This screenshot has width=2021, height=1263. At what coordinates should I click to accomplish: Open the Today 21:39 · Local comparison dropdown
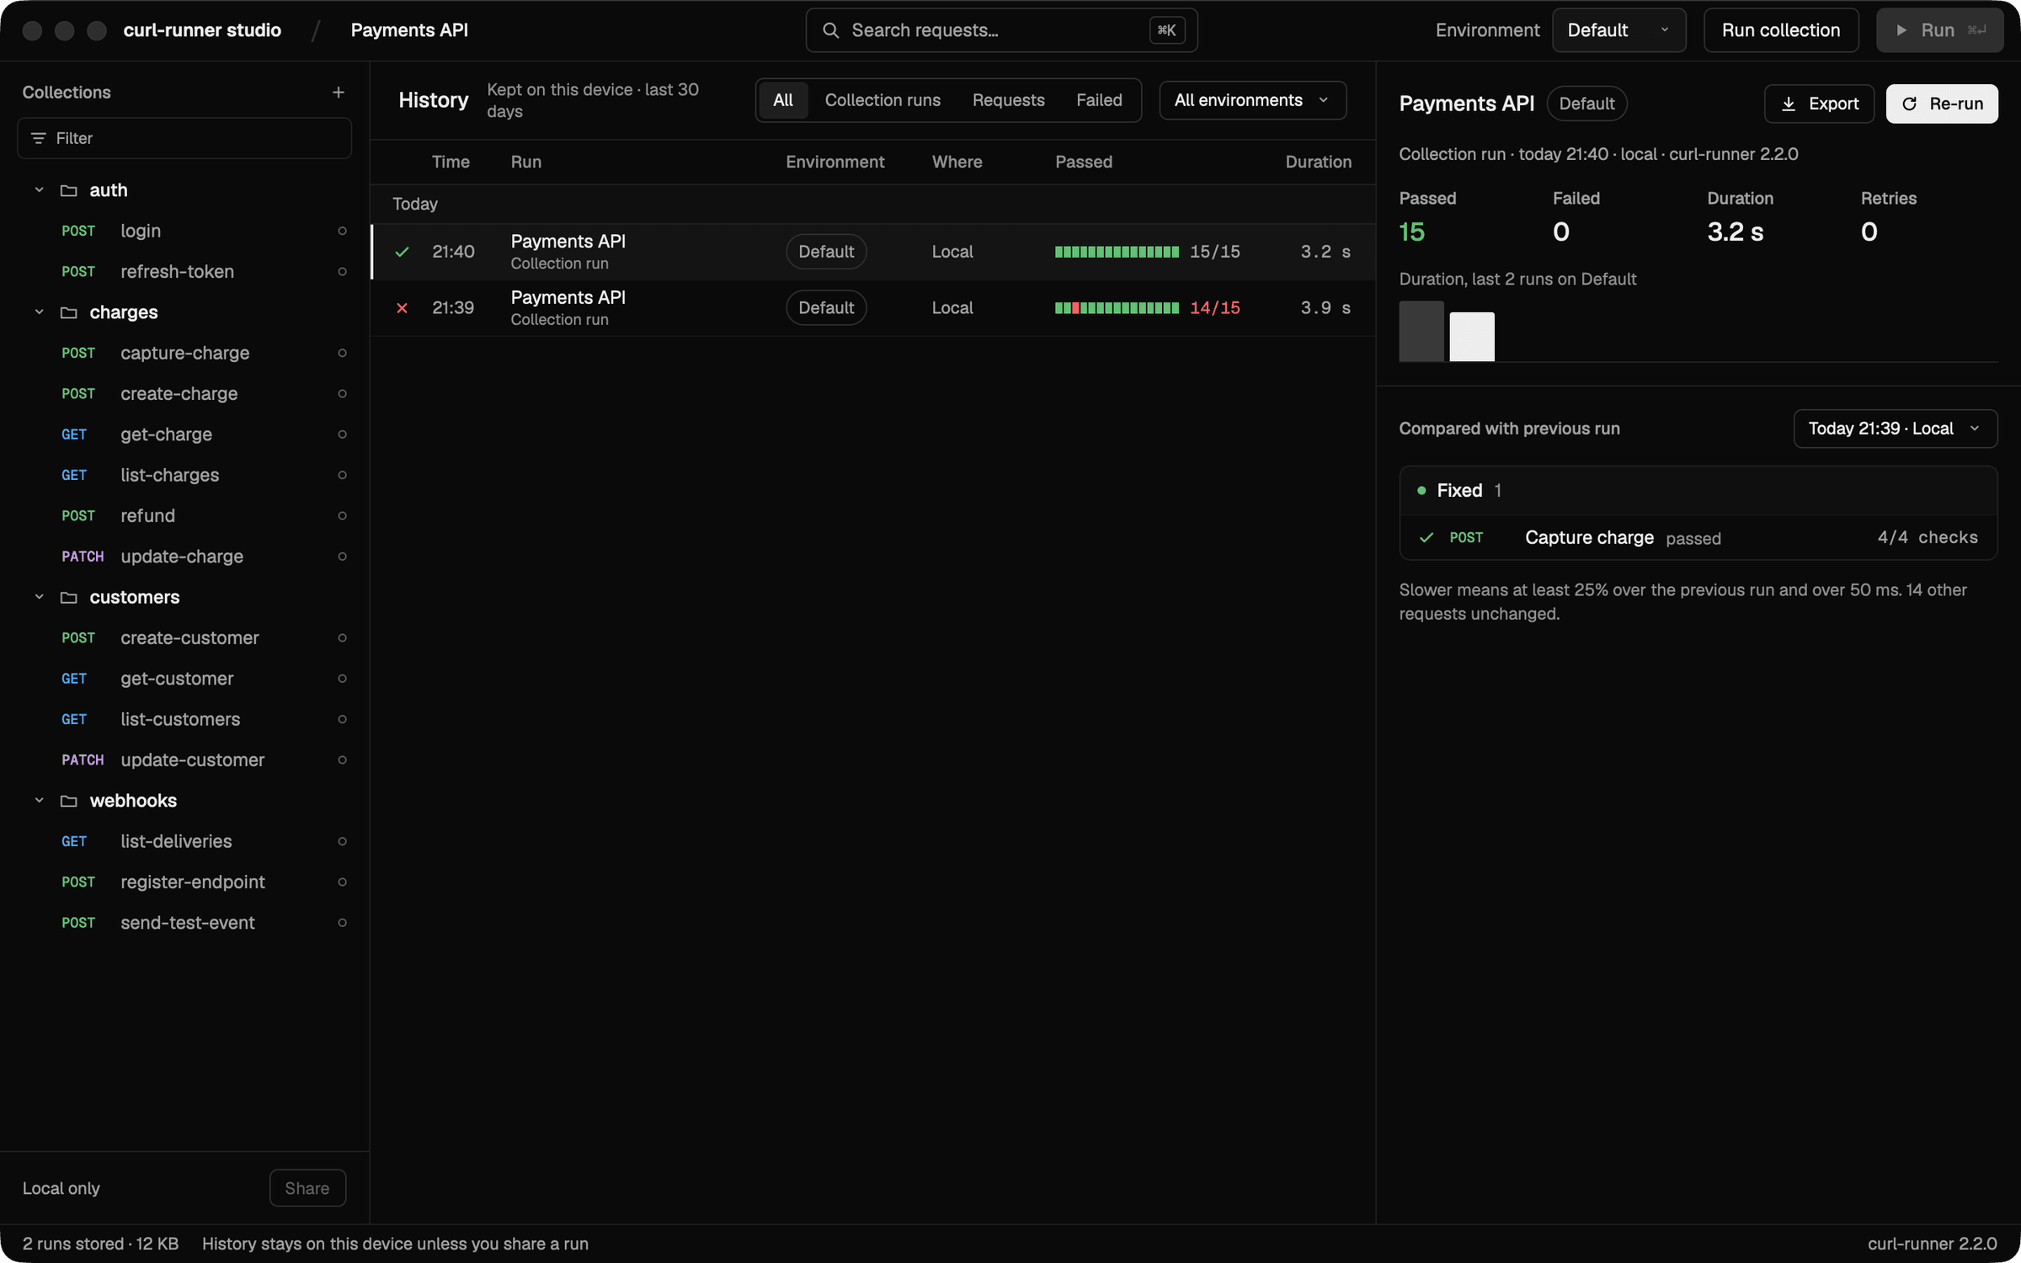(x=1895, y=429)
